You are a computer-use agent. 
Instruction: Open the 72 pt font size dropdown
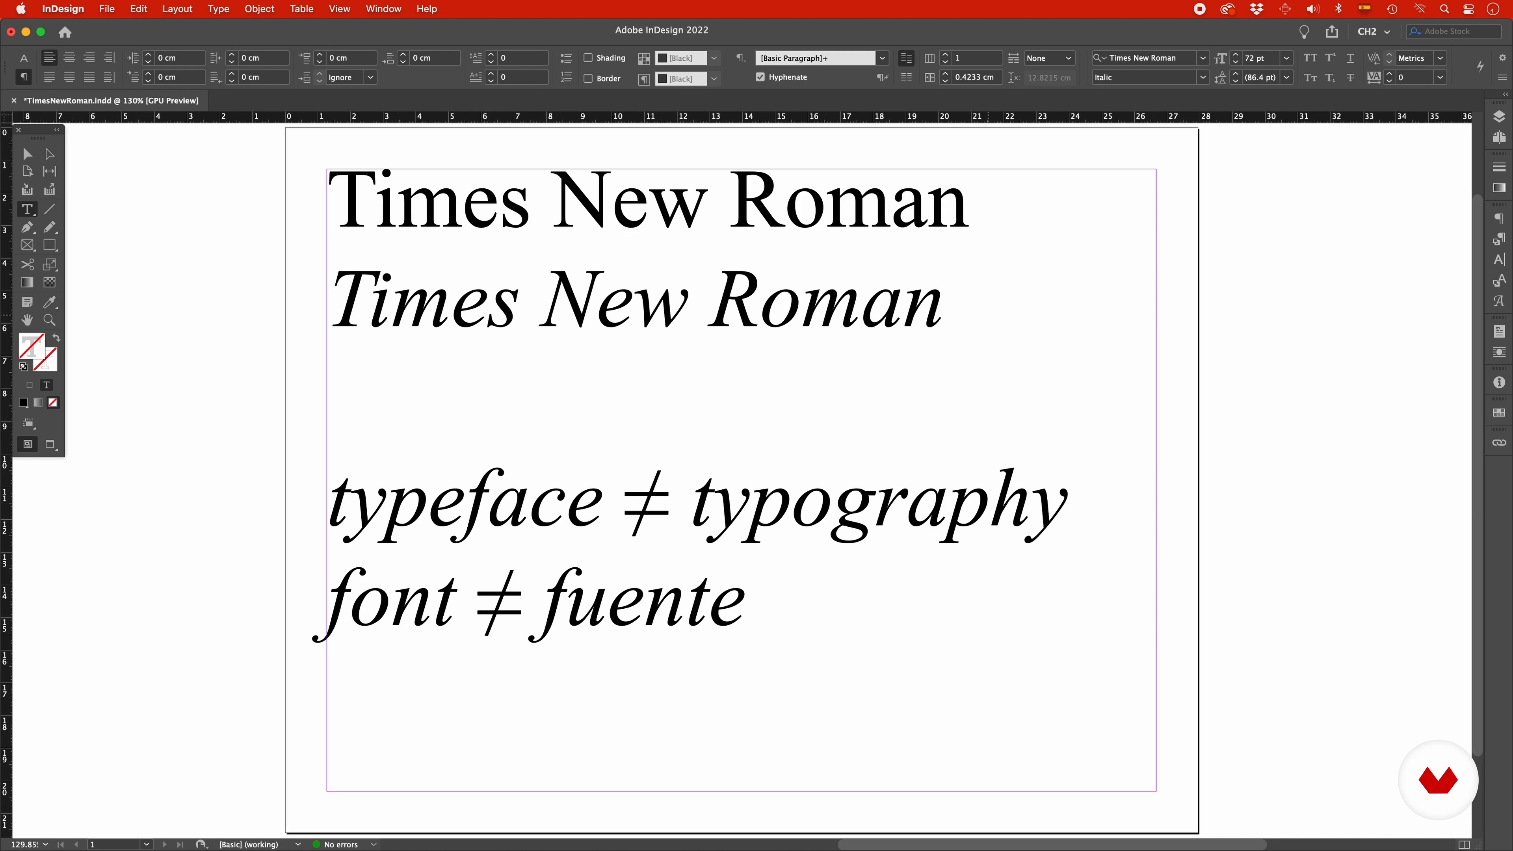point(1286,58)
